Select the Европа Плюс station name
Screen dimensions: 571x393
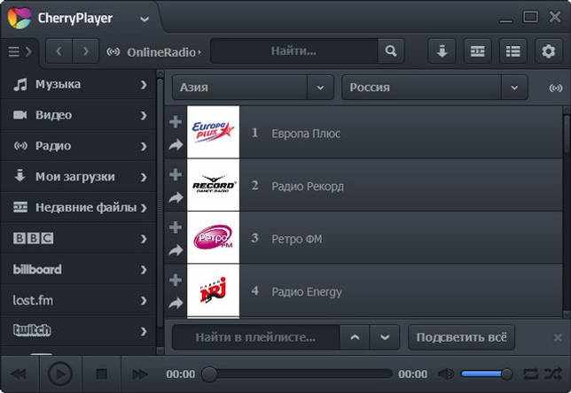306,134
